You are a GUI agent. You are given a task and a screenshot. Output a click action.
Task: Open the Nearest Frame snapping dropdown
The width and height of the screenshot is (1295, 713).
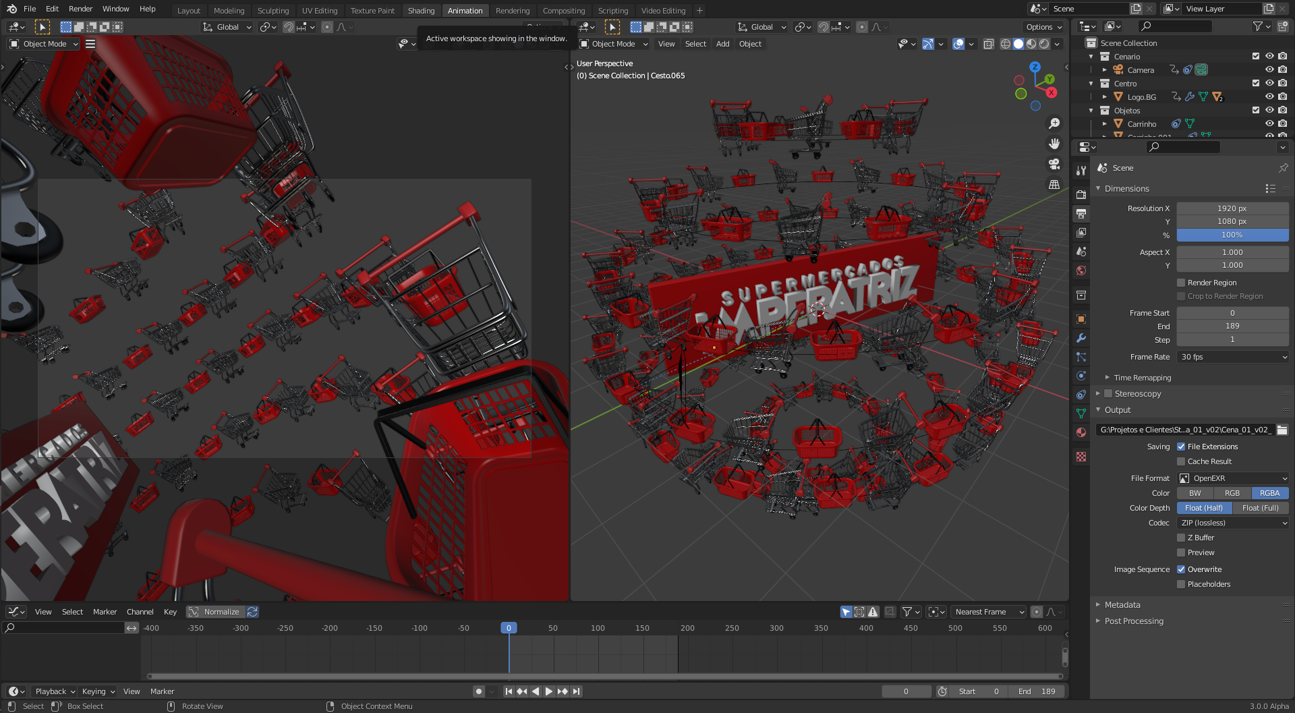pyautogui.click(x=988, y=612)
